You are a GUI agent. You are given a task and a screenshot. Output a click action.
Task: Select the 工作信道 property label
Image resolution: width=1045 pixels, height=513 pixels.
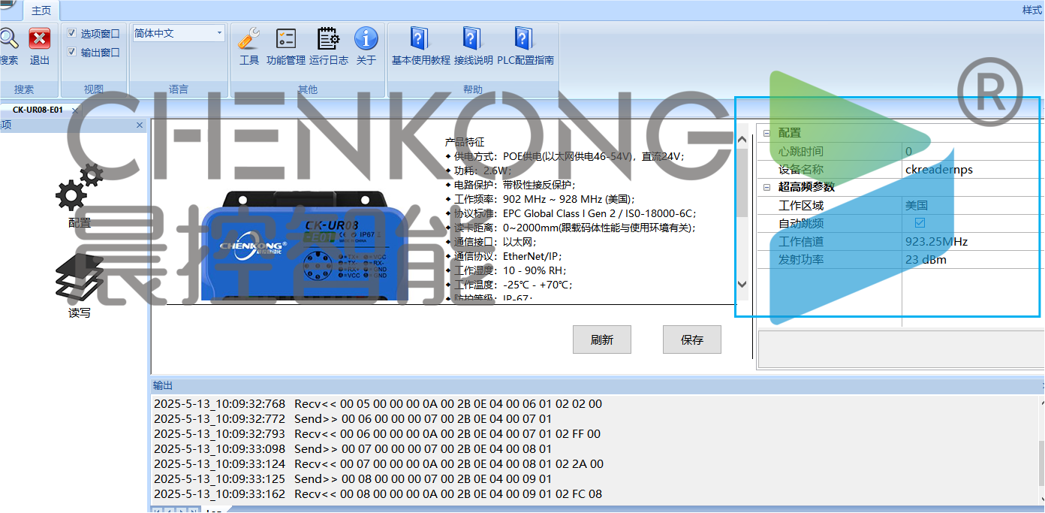click(801, 241)
